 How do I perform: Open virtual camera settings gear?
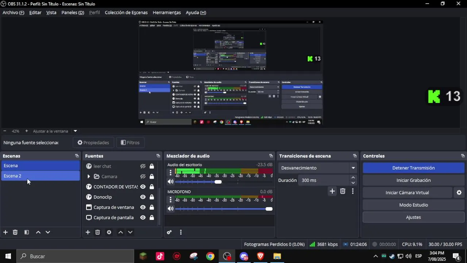[459, 193]
